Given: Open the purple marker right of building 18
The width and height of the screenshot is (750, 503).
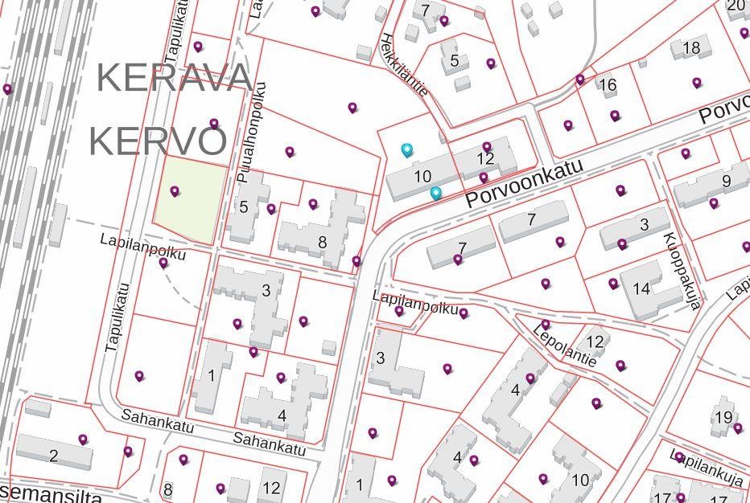Looking at the screenshot, I should coord(697,83).
